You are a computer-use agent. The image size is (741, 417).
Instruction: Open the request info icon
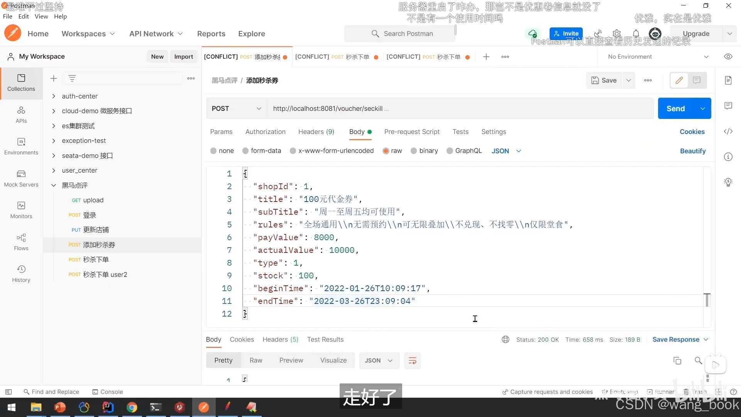point(728,157)
